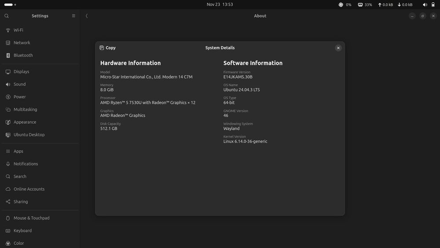This screenshot has width=440, height=248.
Task: Select Appearance in the sidebar
Action: click(x=40, y=122)
